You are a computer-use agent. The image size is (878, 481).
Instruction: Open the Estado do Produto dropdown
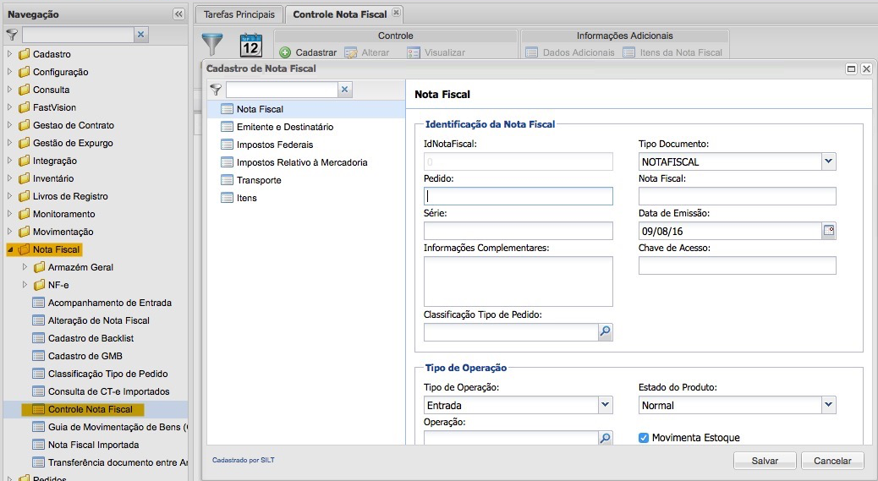click(829, 404)
